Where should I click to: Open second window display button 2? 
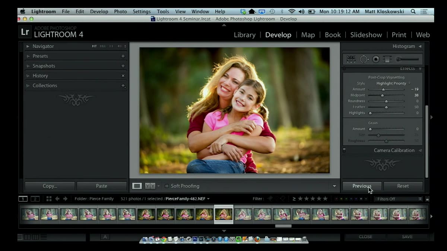click(35, 199)
